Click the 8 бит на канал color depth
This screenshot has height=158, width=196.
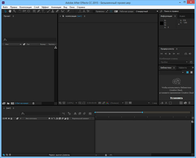click(22, 103)
